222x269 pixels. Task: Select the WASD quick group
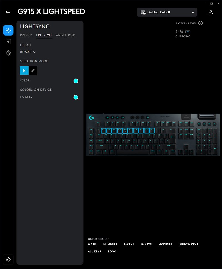[x=92, y=245]
